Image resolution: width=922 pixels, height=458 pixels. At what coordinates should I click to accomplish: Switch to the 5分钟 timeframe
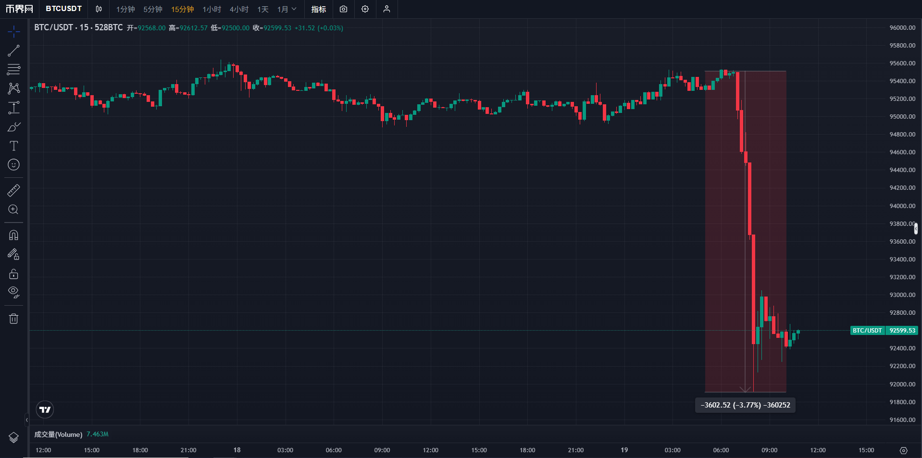[x=153, y=9]
